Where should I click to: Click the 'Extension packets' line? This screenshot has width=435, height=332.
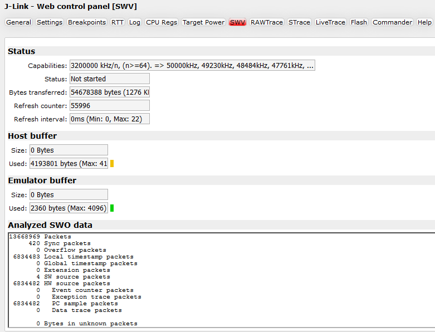pos(73,270)
